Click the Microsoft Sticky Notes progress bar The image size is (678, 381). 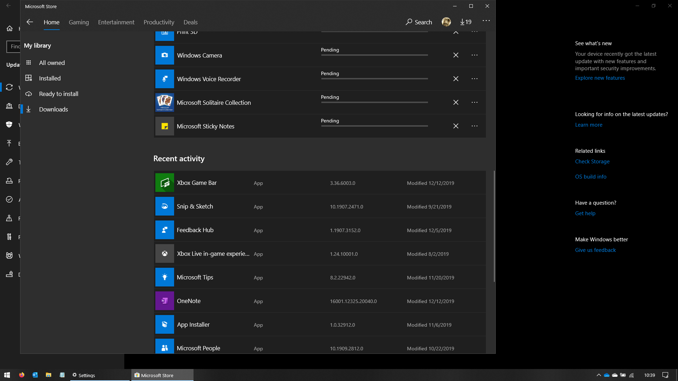pyautogui.click(x=374, y=126)
